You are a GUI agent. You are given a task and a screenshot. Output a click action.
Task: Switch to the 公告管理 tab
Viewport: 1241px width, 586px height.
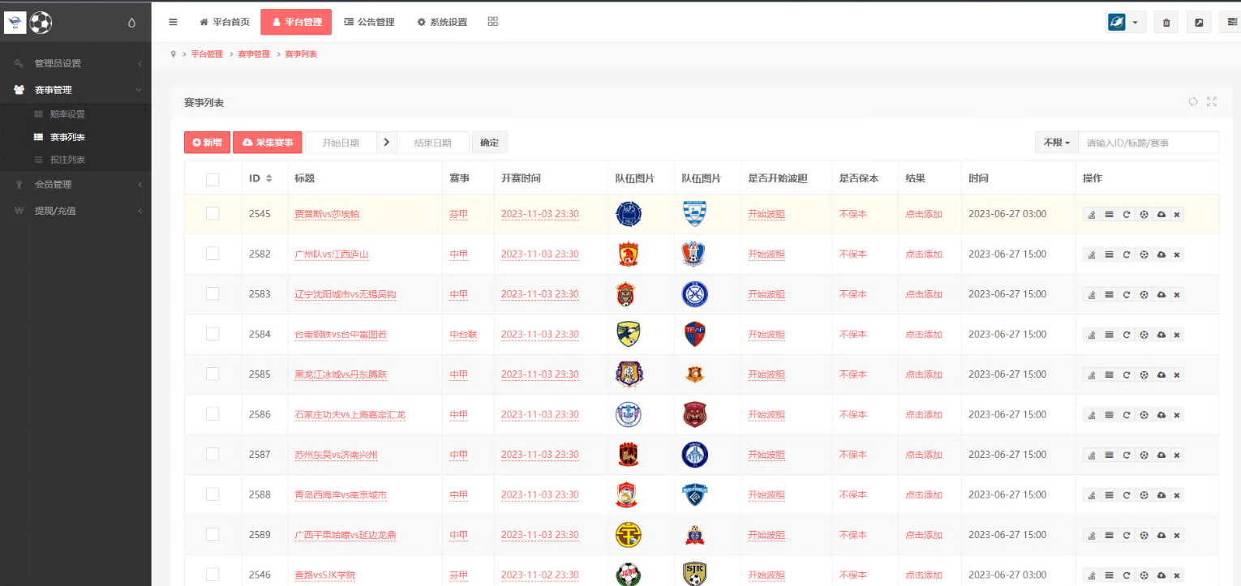point(369,22)
